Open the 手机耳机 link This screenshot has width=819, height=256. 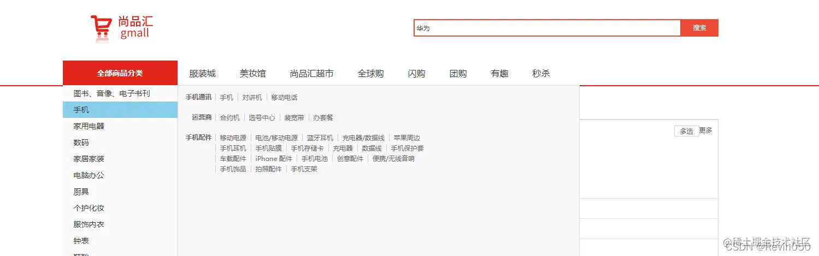(233, 148)
